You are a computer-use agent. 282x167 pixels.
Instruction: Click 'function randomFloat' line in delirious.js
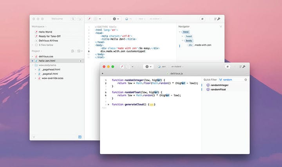pos(137,92)
